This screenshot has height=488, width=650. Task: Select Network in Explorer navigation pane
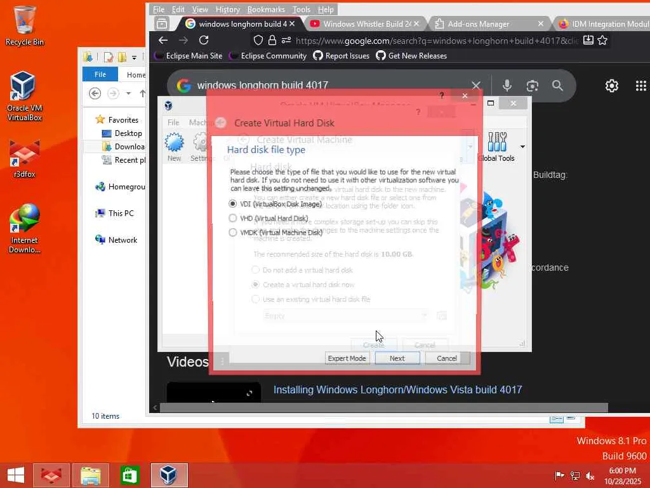117,240
